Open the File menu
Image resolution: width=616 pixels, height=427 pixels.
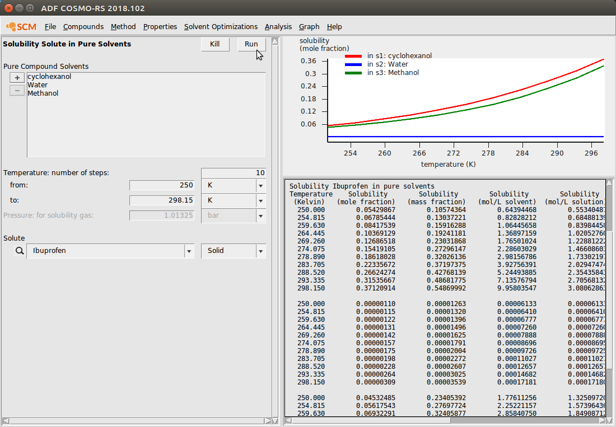click(x=50, y=27)
